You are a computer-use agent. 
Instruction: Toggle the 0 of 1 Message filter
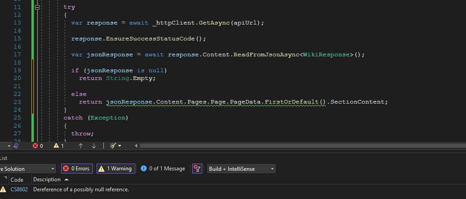coord(163,169)
